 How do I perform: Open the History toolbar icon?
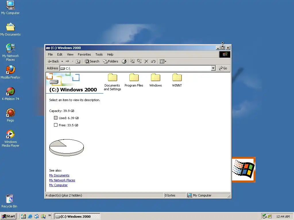(124, 61)
